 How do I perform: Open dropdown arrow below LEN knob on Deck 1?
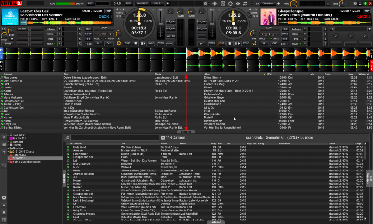[x=11, y=39]
